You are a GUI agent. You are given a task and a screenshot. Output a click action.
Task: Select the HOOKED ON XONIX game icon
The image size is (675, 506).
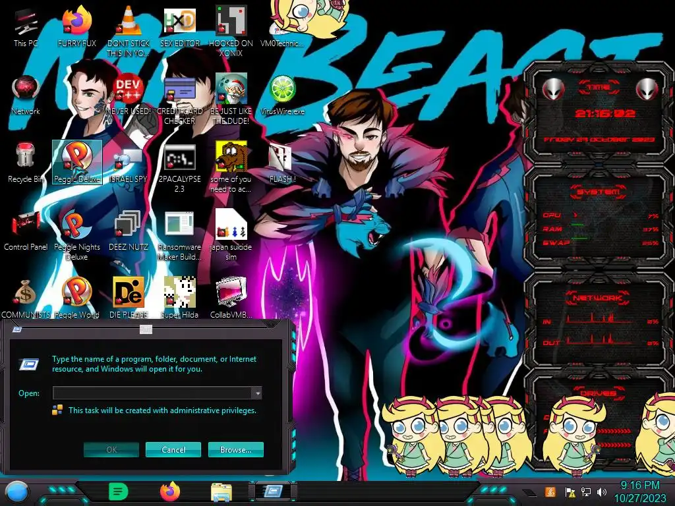231,31
